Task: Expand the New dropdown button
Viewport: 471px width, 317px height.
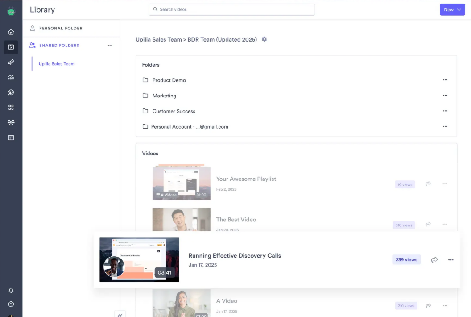Action: (x=452, y=10)
